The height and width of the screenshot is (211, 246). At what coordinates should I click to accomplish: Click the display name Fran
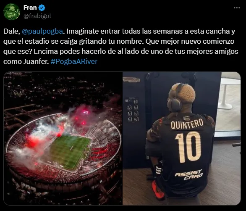(30, 8)
